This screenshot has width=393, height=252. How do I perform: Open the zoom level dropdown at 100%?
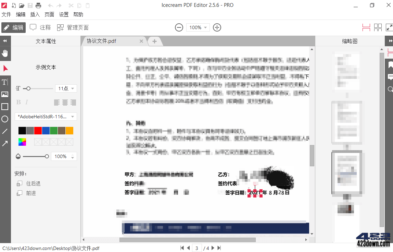point(198,27)
